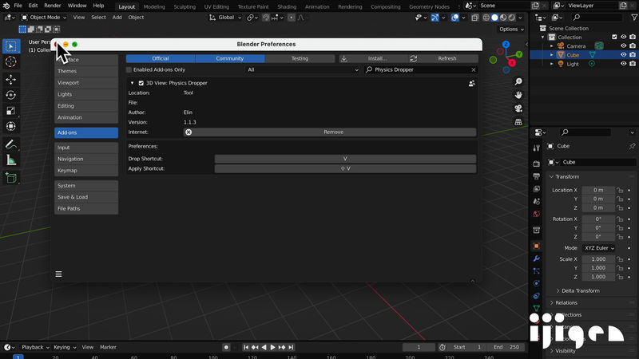Viewport: 639px width, 359px height.
Task: Open Preferences hamburger menu icon
Action: tap(58, 274)
